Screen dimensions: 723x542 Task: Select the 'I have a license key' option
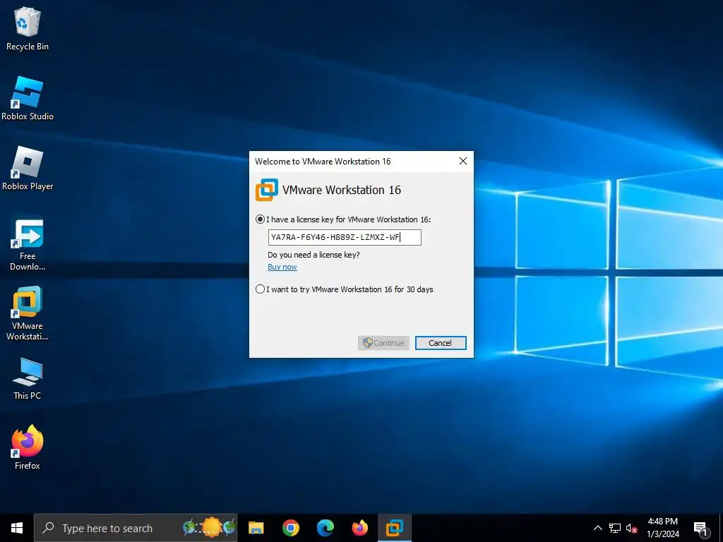tap(343, 219)
